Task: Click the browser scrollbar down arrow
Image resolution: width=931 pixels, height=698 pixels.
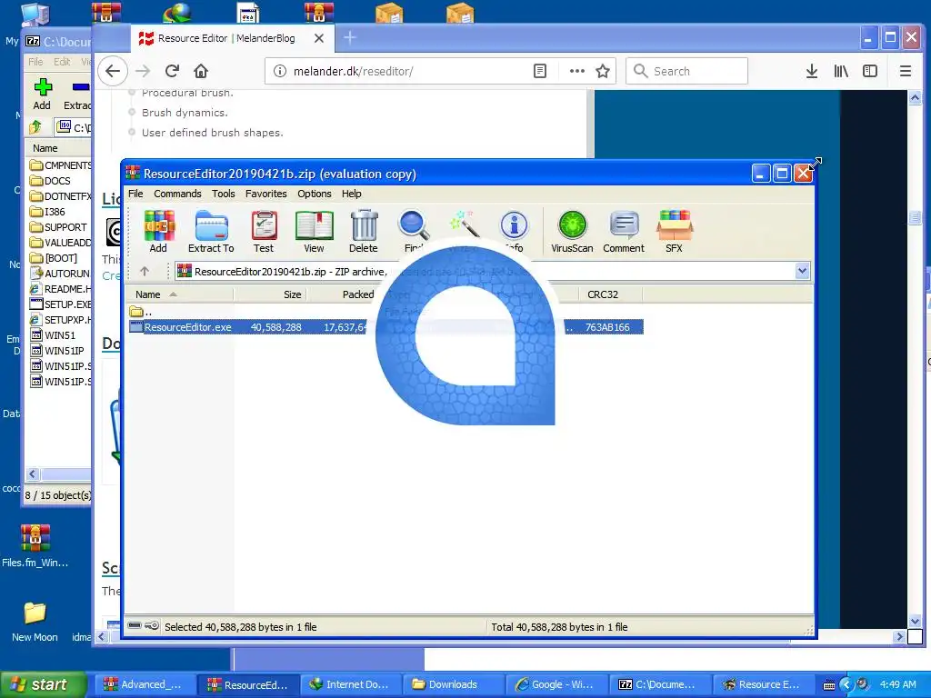Action: click(915, 622)
